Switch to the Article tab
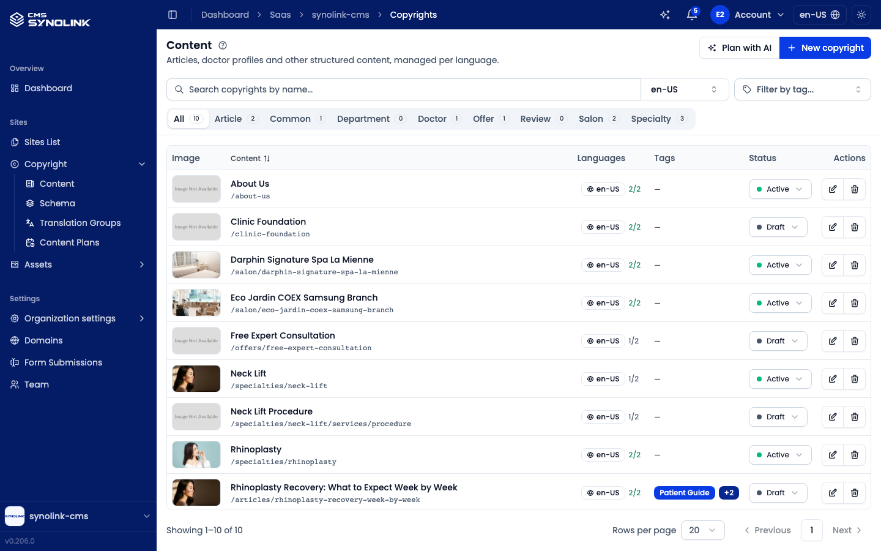Image resolution: width=881 pixels, height=551 pixels. click(x=236, y=119)
